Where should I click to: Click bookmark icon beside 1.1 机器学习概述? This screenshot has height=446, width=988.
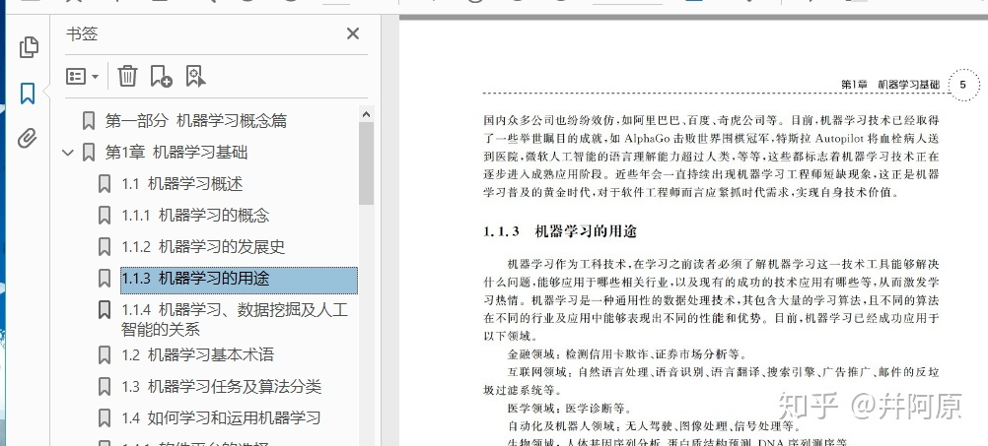105,184
